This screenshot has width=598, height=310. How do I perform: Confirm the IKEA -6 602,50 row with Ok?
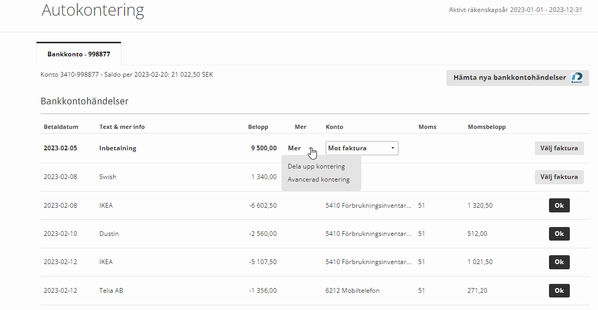559,206
